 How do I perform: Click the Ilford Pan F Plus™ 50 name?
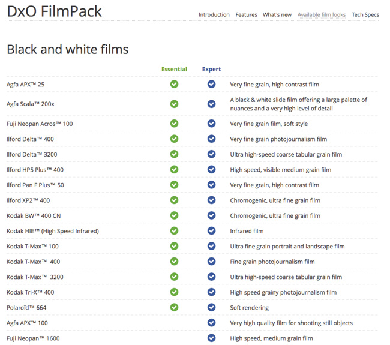(35, 185)
